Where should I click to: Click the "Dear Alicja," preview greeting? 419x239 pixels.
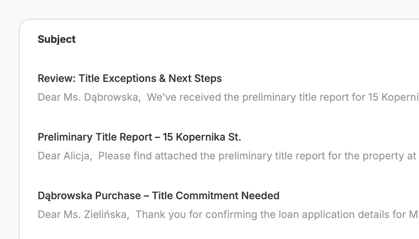(x=65, y=156)
